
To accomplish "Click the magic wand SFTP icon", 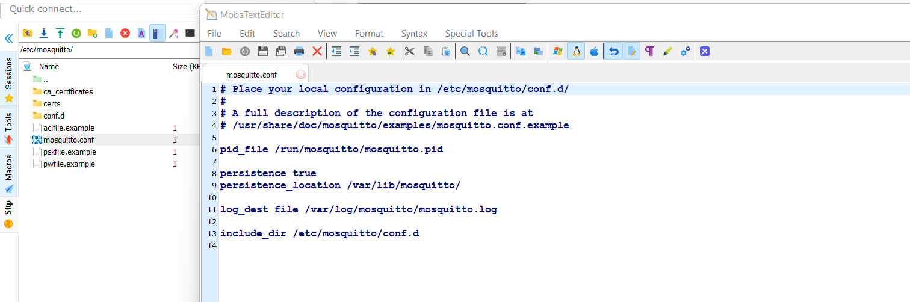I will (174, 33).
